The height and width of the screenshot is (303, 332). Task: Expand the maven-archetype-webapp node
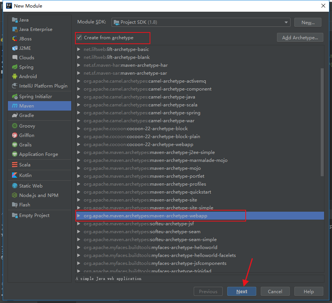point(78,215)
